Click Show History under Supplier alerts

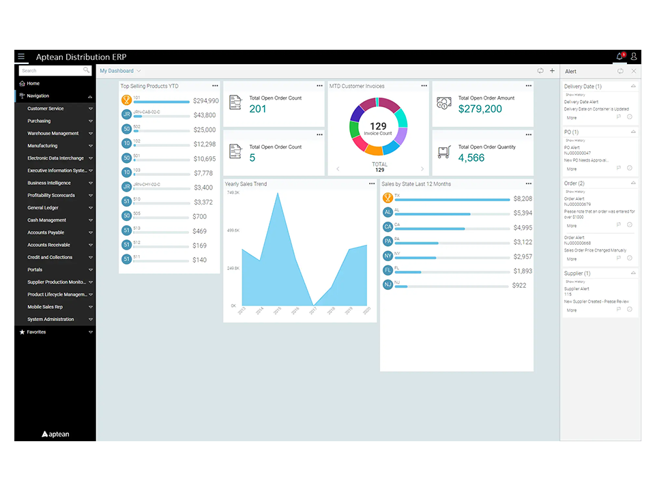[x=575, y=282]
